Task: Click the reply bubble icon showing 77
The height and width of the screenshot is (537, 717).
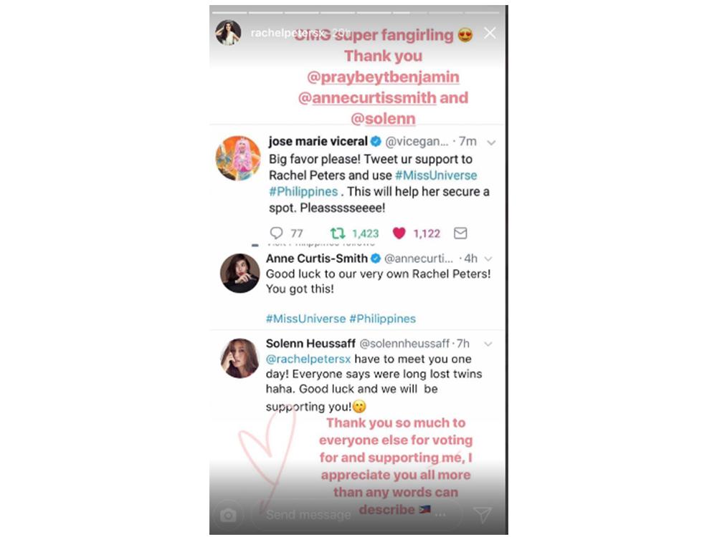Action: [x=276, y=233]
